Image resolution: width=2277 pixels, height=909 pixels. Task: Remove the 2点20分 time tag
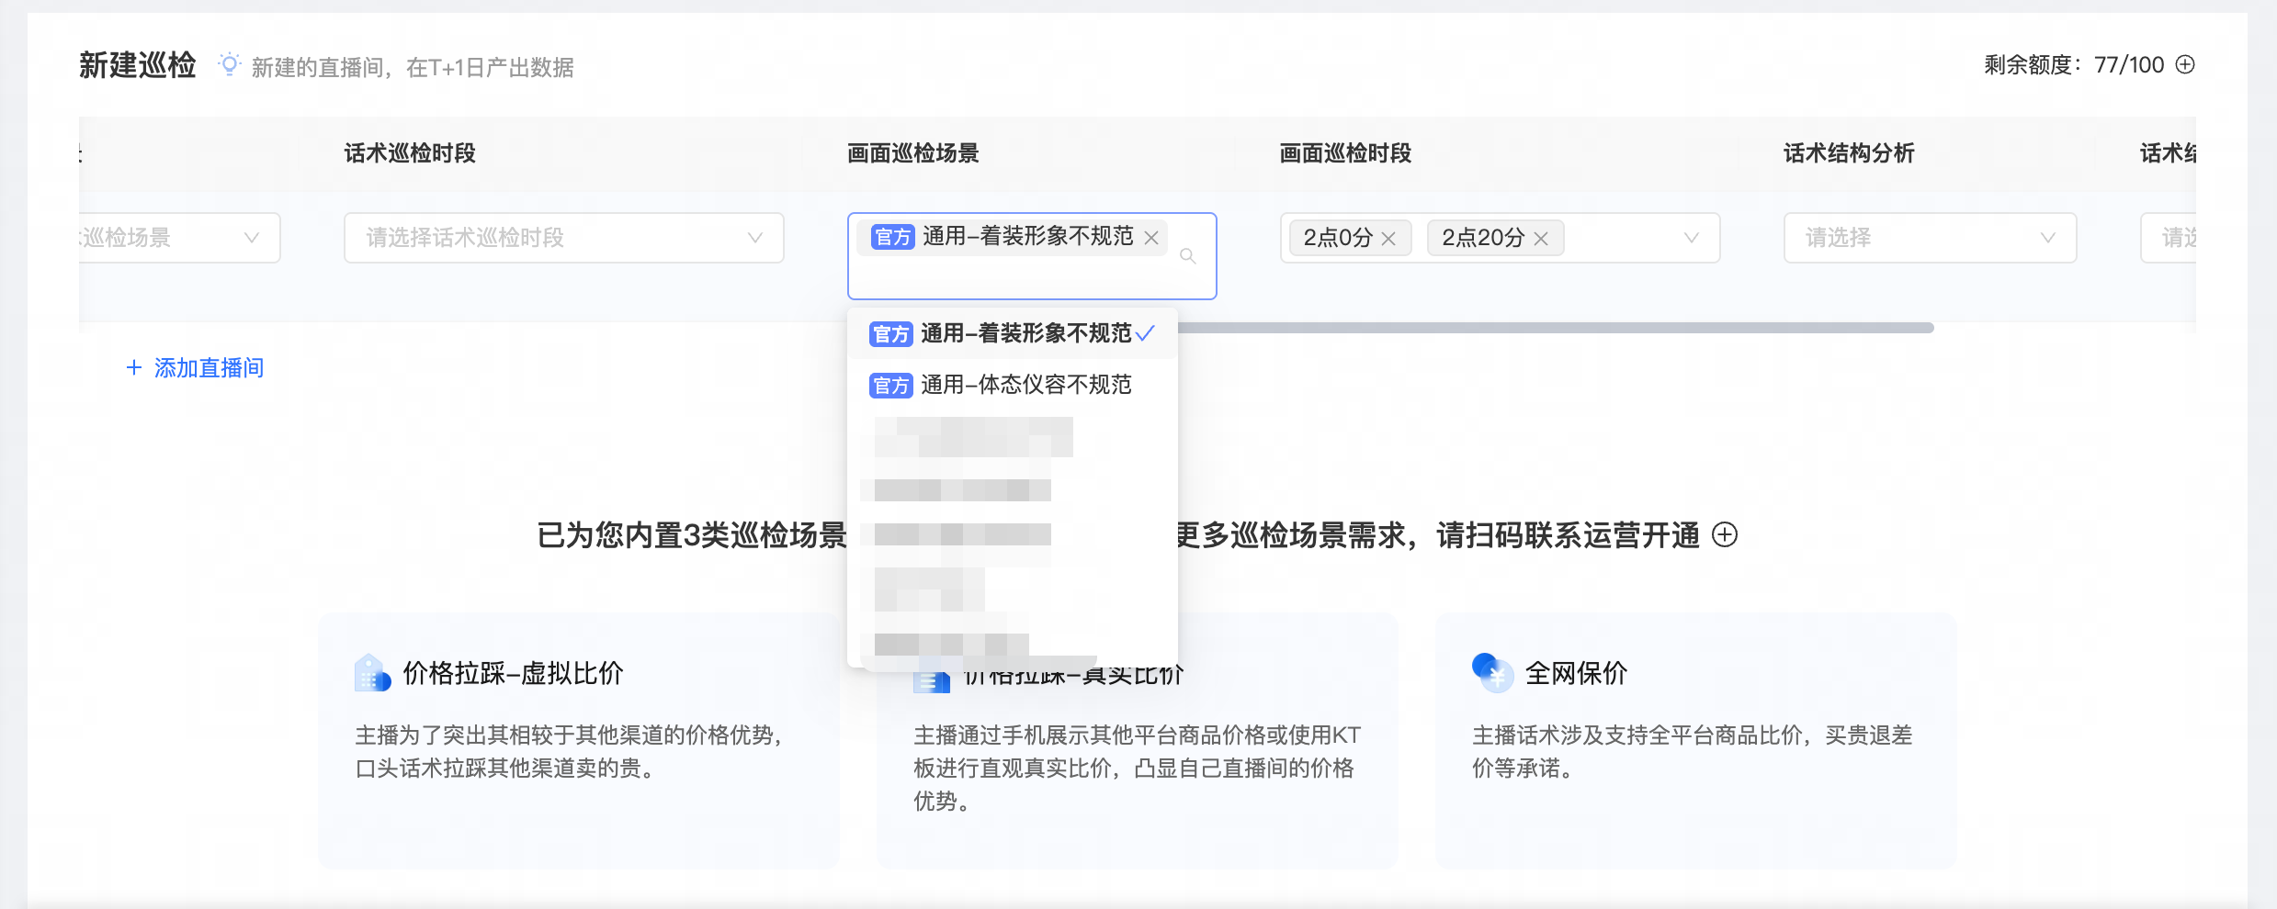[x=1541, y=239]
